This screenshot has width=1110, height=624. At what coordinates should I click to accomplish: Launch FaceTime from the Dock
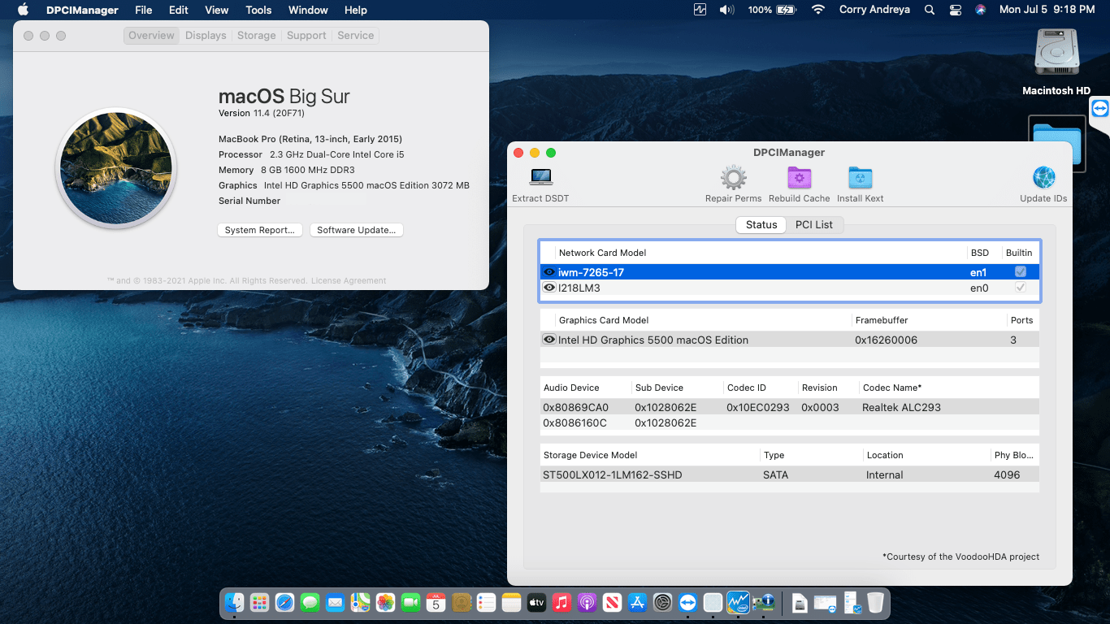tap(410, 602)
